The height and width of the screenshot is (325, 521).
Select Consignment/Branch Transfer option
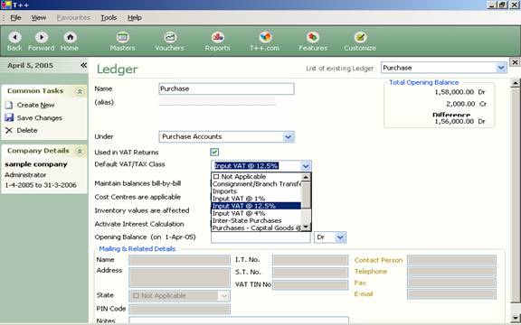[x=257, y=184]
